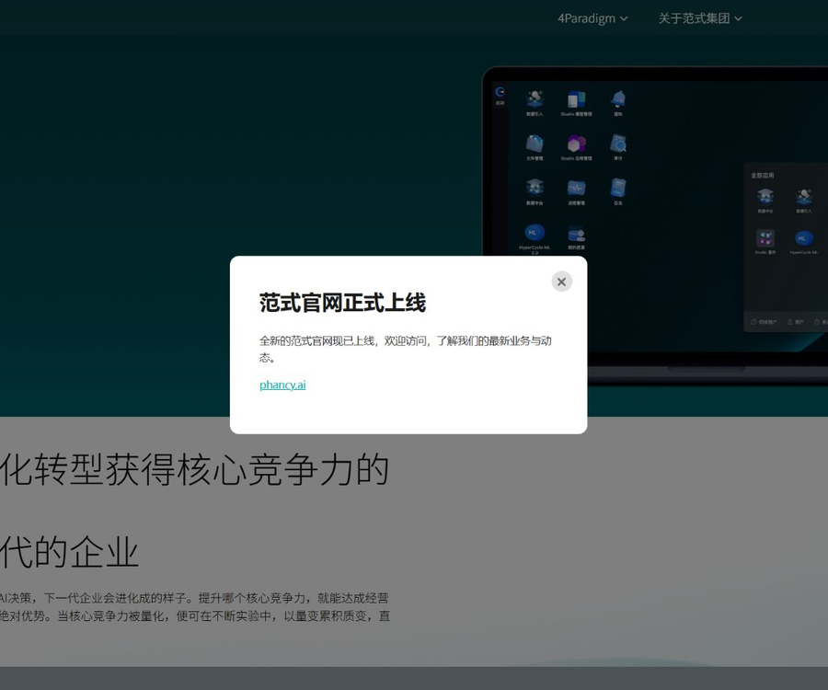Click the 范式官网正式上线 popup title
The height and width of the screenshot is (690, 828).
(x=342, y=303)
